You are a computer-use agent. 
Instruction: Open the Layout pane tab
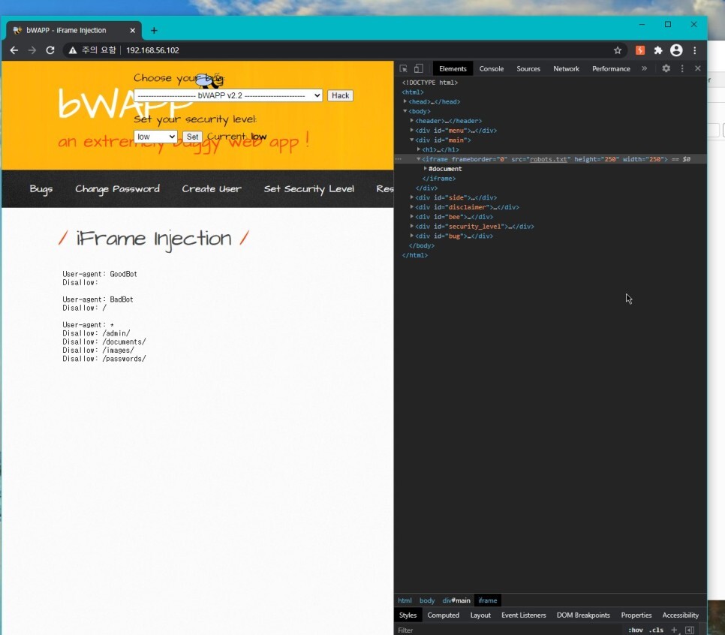tap(480, 615)
